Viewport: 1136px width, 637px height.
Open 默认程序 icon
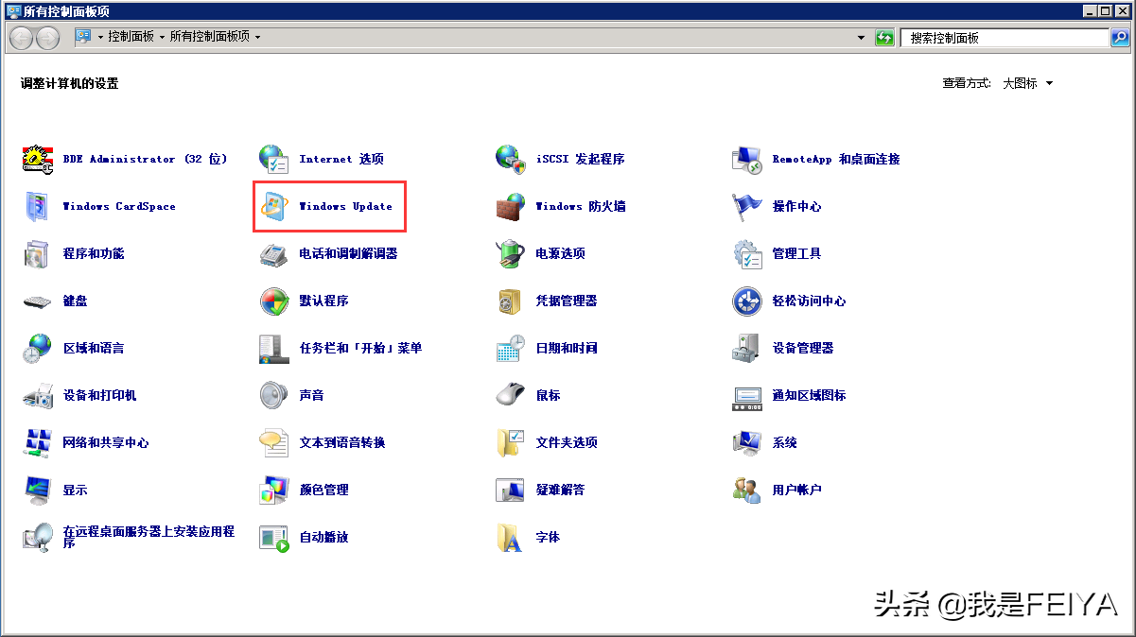tap(274, 301)
